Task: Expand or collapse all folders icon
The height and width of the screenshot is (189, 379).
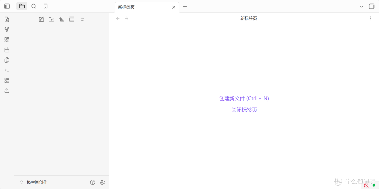Action: point(82,20)
